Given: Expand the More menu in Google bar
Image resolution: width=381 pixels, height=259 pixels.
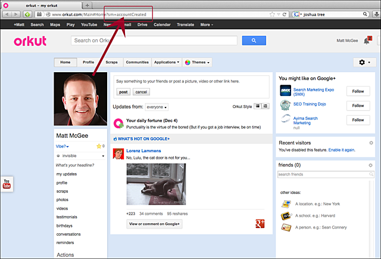Looking at the screenshot, I should [207, 24].
